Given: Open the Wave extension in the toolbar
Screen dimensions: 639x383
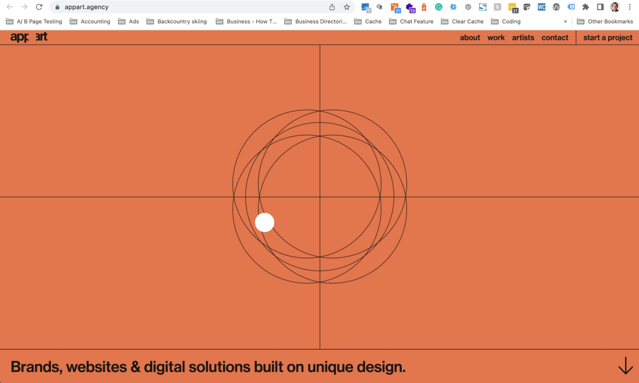Looking at the screenshot, I should (556, 7).
